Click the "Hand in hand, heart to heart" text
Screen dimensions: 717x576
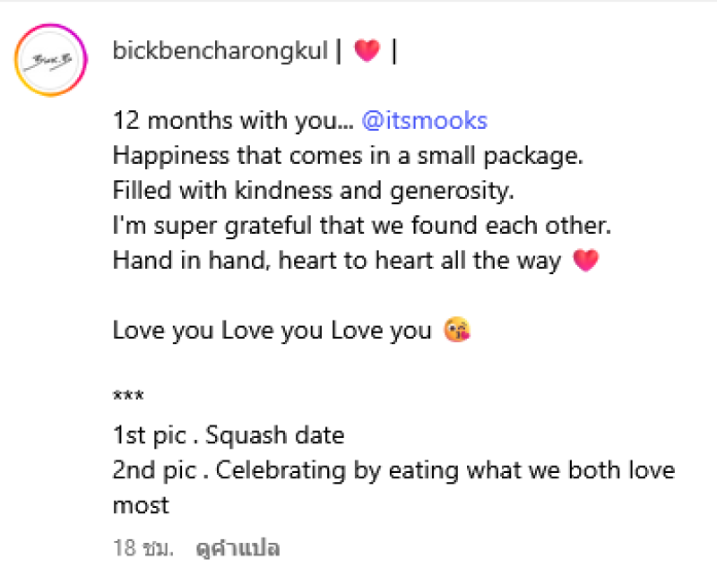click(x=336, y=262)
